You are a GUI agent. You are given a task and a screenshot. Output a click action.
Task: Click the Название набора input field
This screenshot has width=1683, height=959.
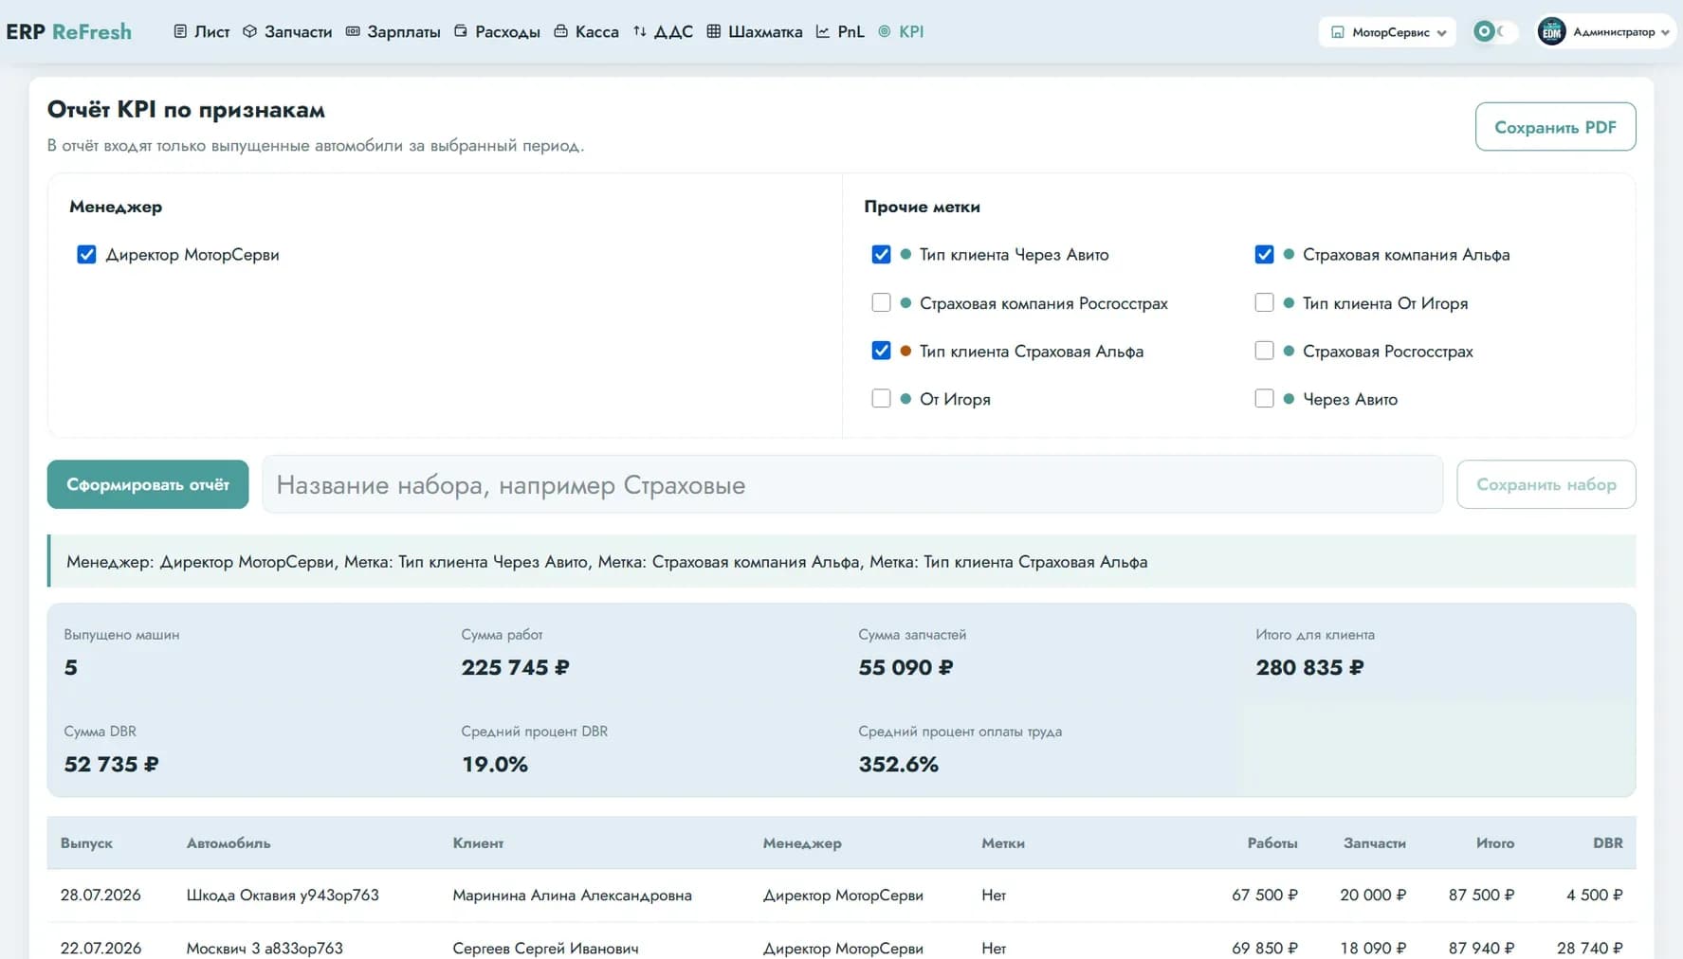tap(852, 484)
